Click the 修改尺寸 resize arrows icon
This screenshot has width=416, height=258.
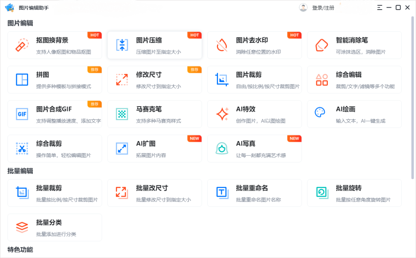[x=122, y=80]
